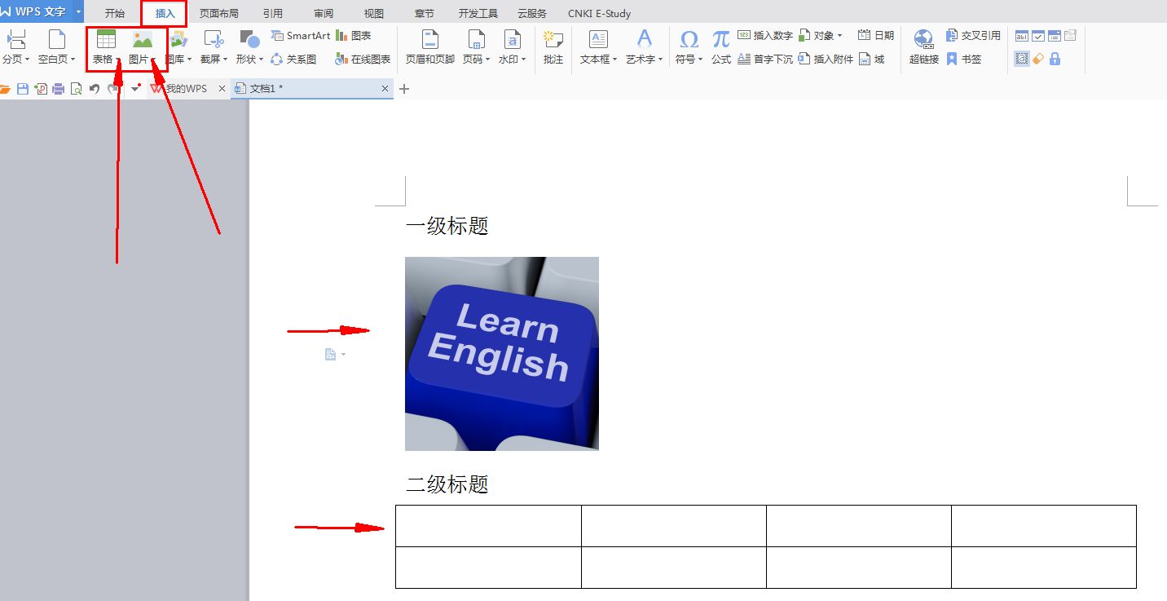Insert a drop-down form field
Viewport: 1167px width, 601px height.
[x=1055, y=36]
